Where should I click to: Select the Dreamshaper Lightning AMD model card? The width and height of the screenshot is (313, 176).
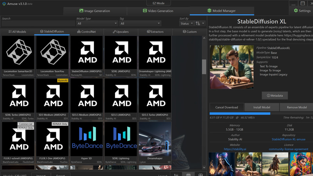coord(155,56)
